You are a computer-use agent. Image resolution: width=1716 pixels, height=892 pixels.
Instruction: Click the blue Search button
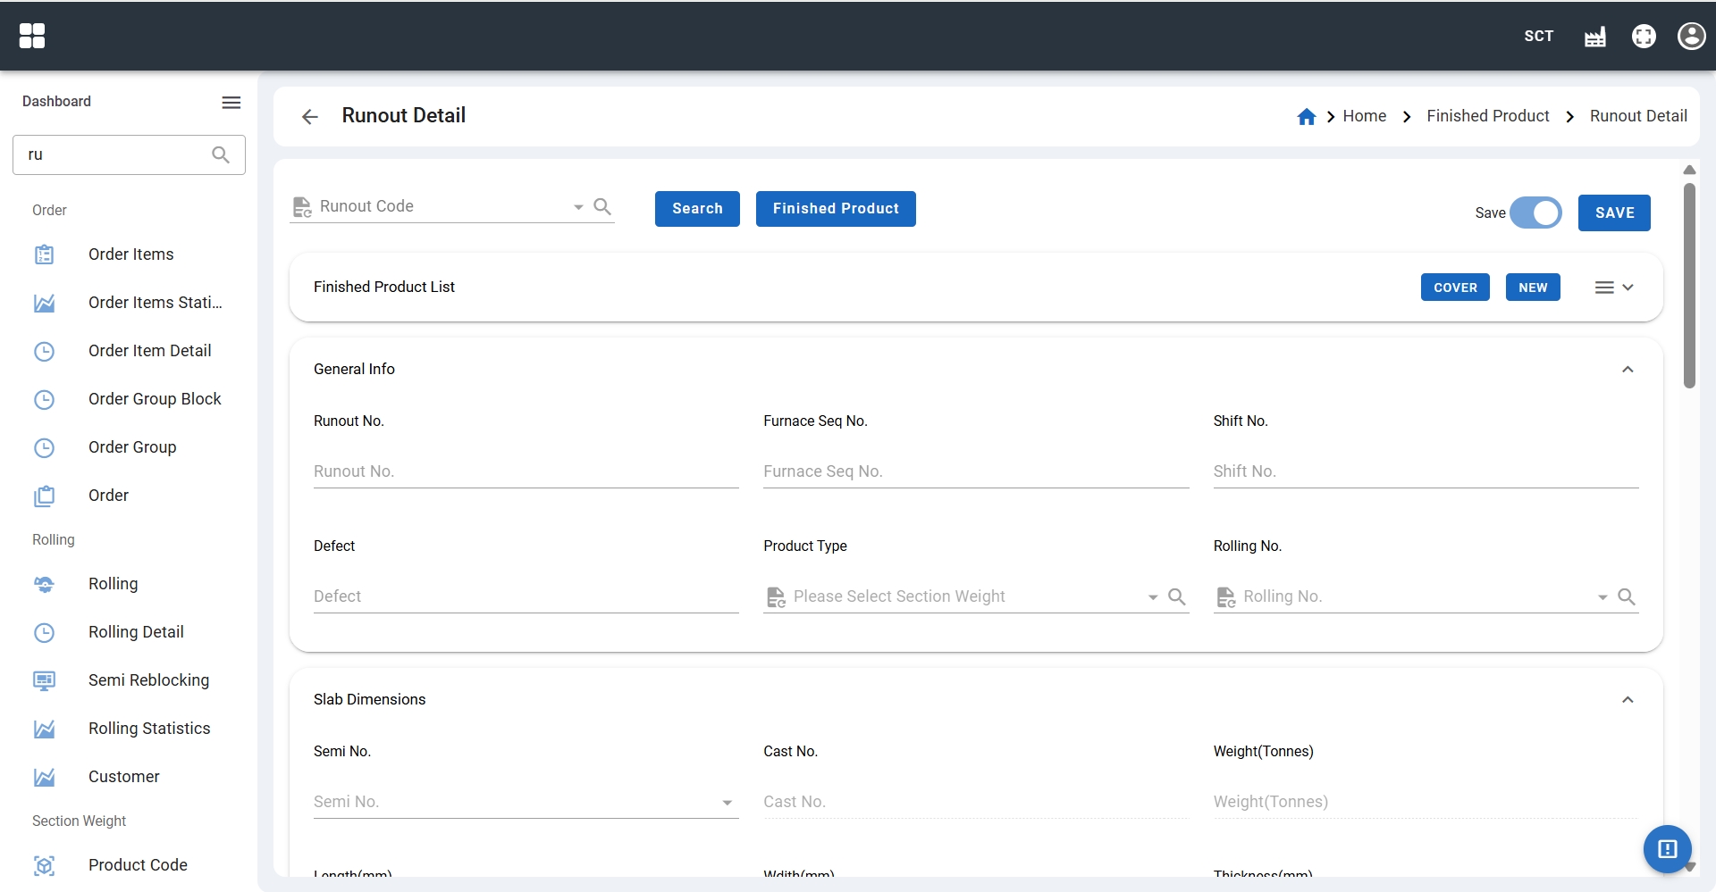[697, 209]
